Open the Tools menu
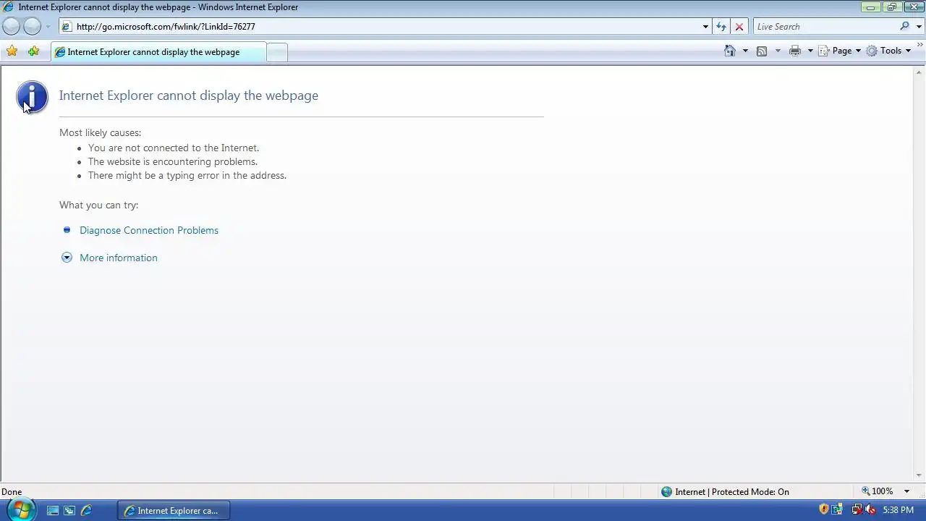The width and height of the screenshot is (926, 521). point(888,51)
